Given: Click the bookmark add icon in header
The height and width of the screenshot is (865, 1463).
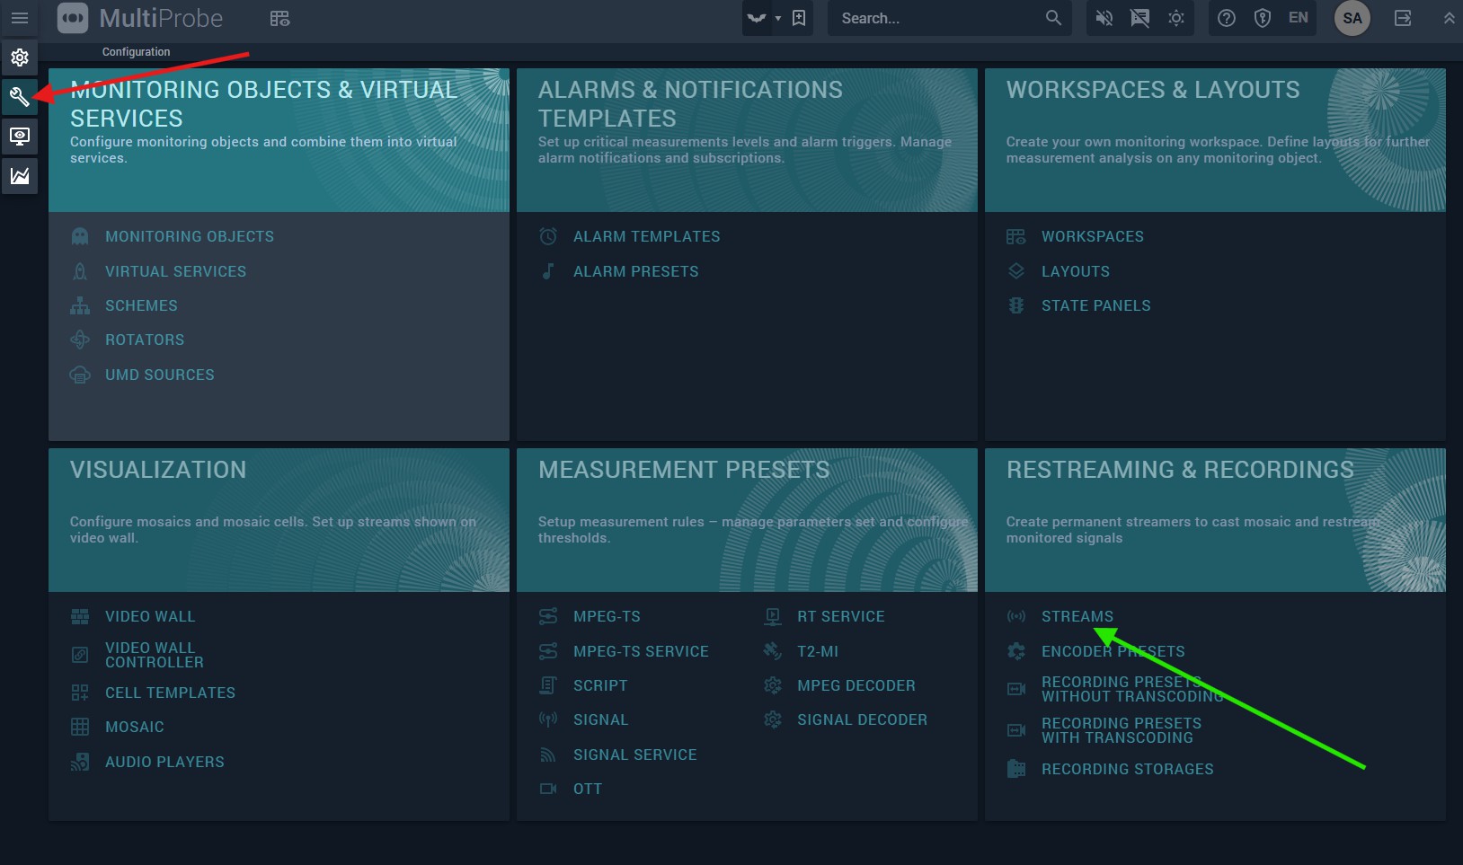Looking at the screenshot, I should 799,18.
